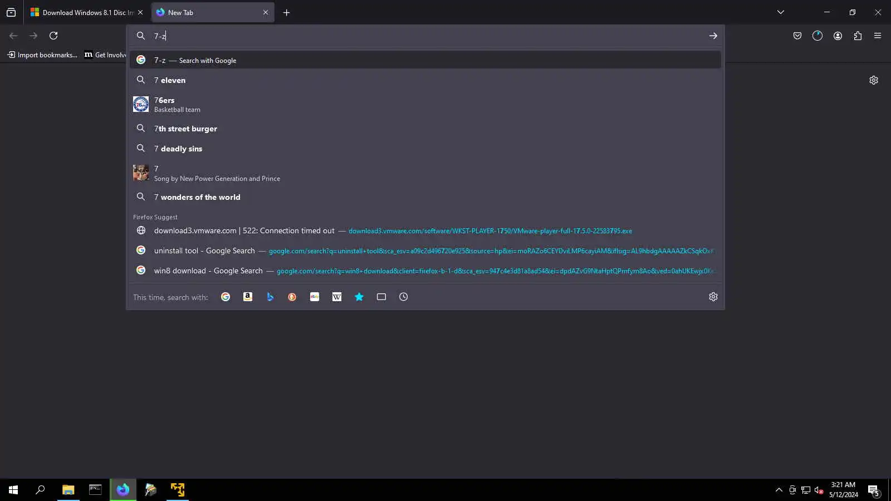Select the '76ers Basketball team' suggestion
The height and width of the screenshot is (501, 891).
pyautogui.click(x=425, y=104)
